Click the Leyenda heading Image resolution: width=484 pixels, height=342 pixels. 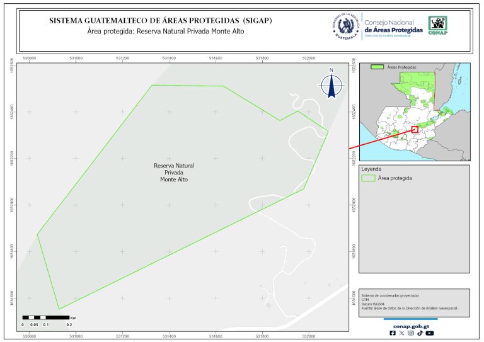click(371, 169)
